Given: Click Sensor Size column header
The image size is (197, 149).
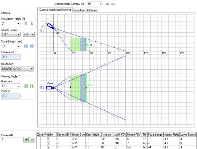Looking at the screenshot, I should click(x=78, y=134).
